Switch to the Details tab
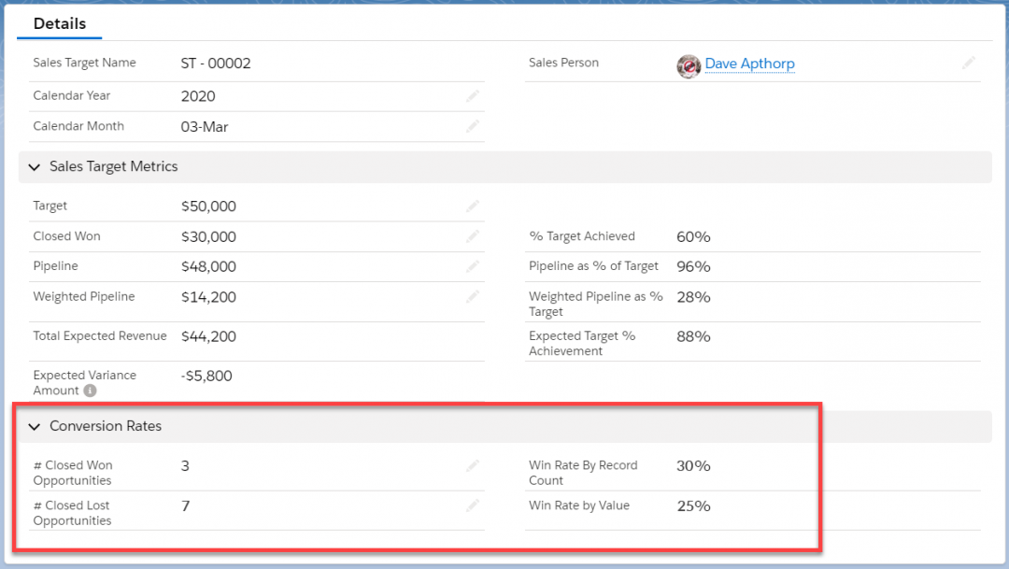Screen dimensions: 1009x569 (x=59, y=23)
